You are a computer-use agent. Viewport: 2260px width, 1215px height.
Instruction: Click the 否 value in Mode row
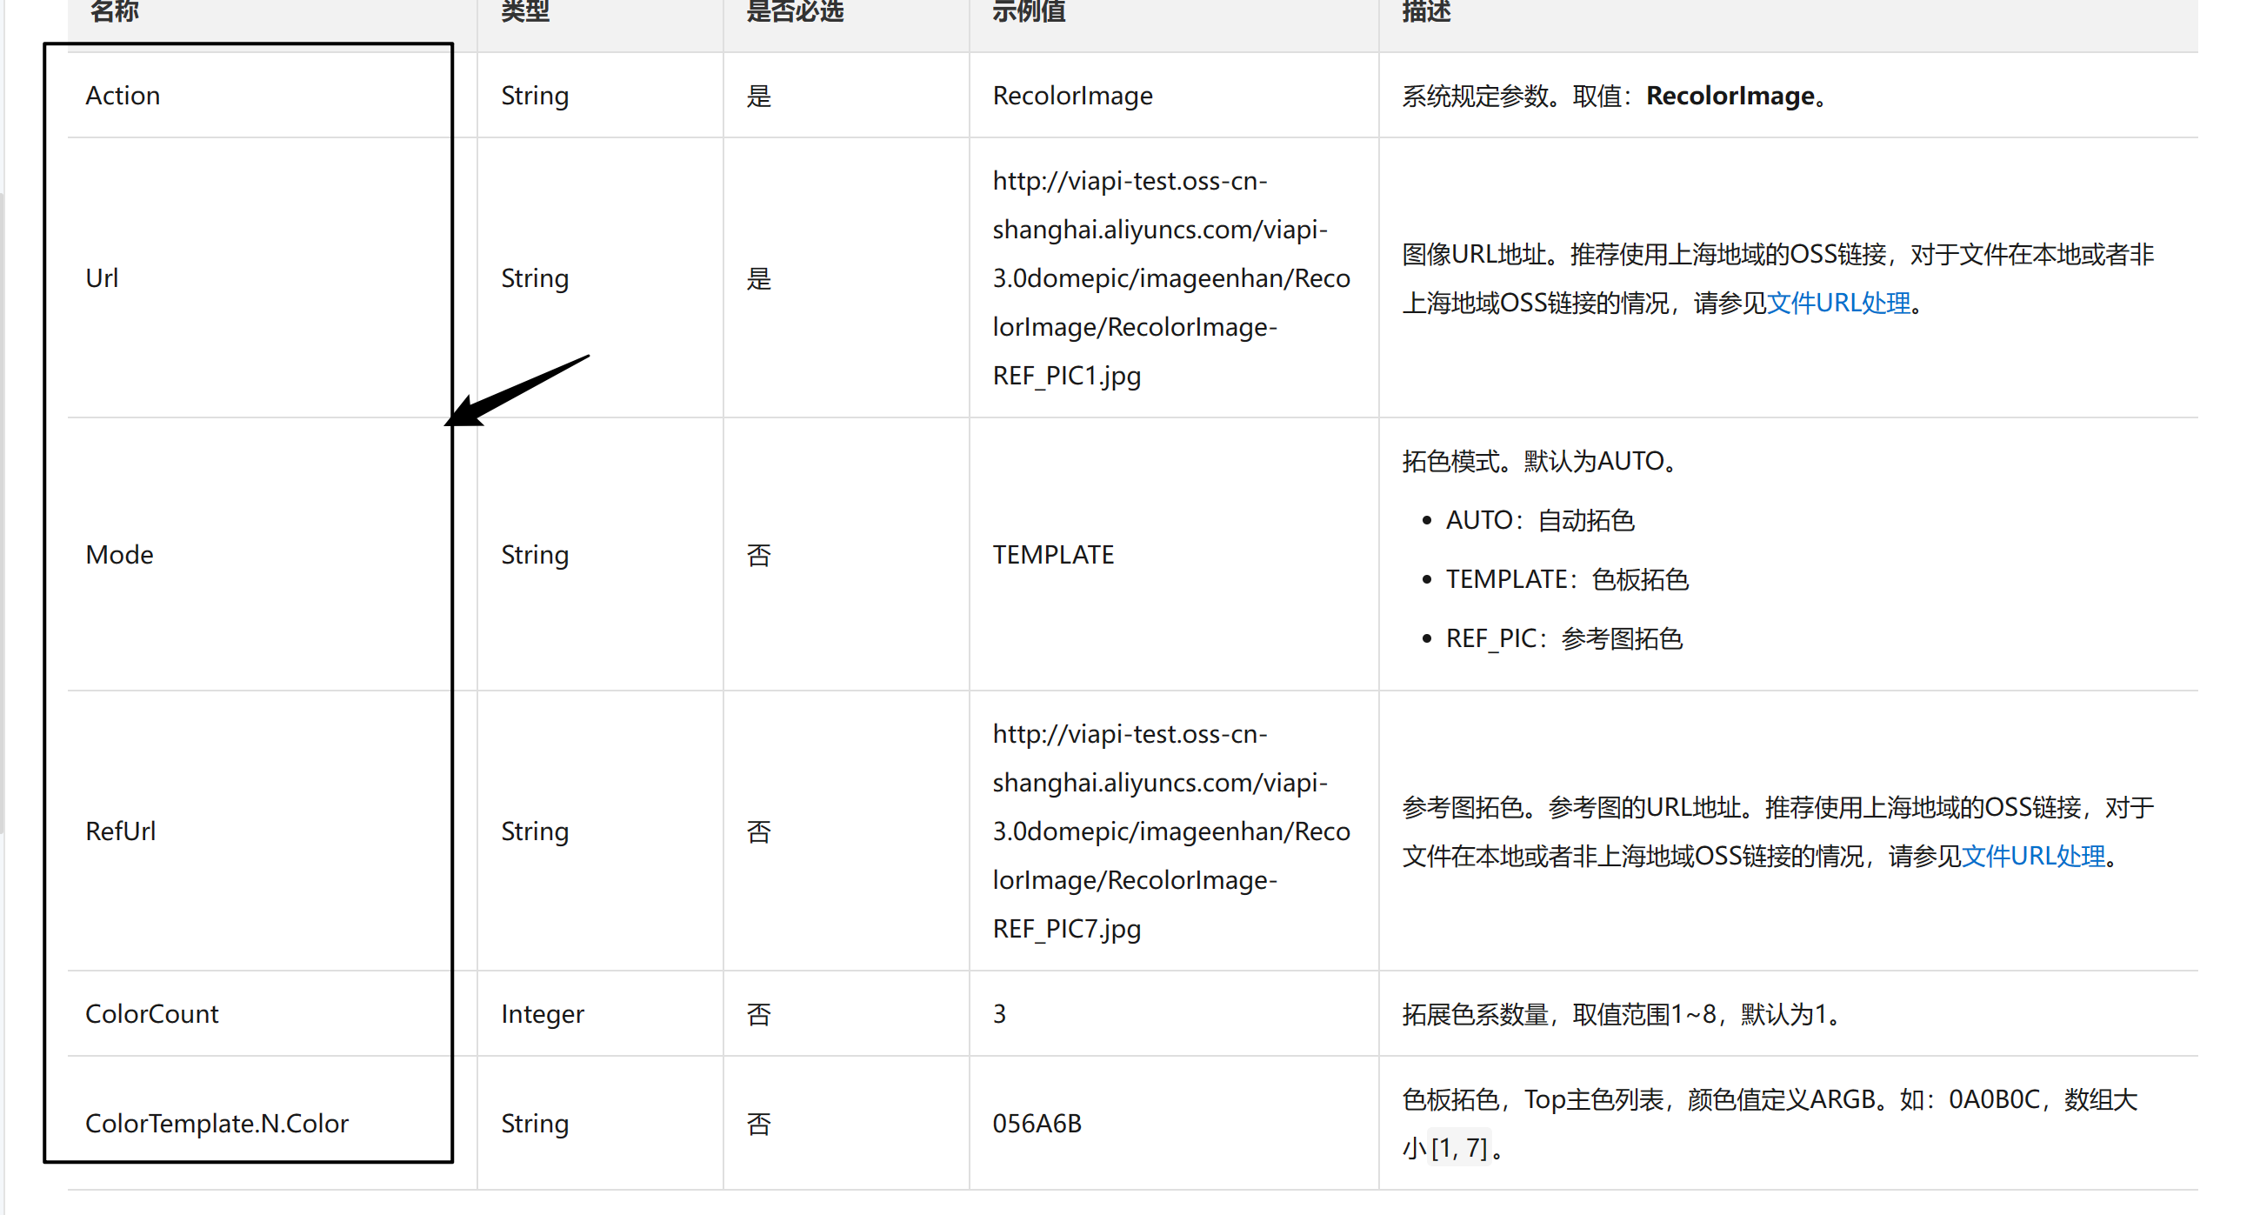click(x=759, y=554)
